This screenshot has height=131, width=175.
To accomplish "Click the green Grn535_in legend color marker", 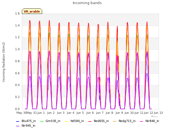I will click(x=42, y=121).
